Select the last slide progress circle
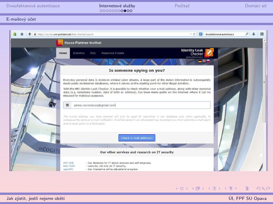The width and height of the screenshot is (273, 204). 131,11
